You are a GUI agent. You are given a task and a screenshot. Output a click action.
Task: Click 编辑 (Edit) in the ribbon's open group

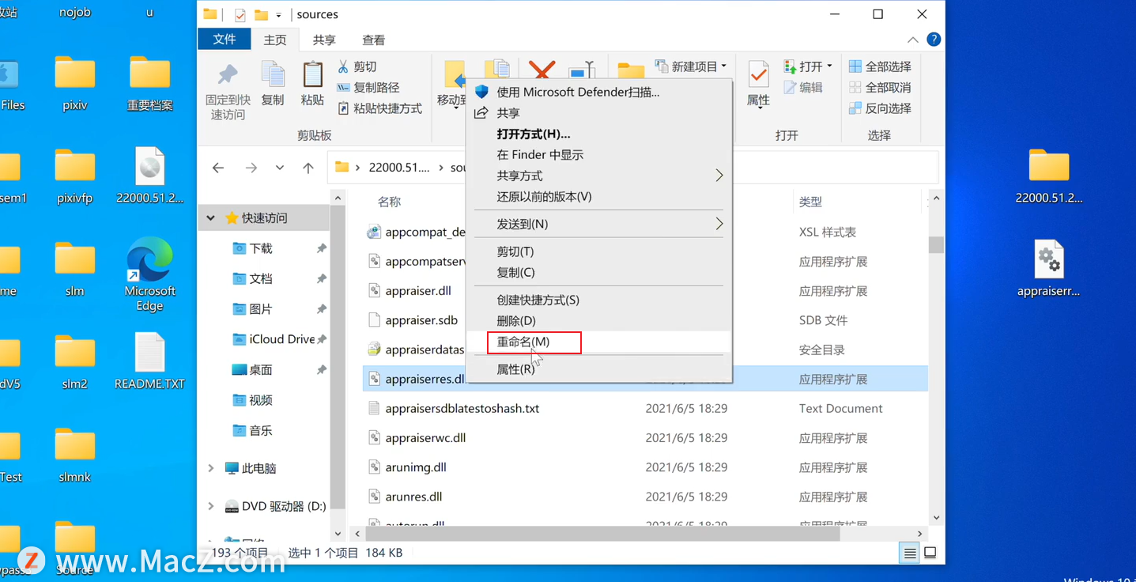click(803, 87)
